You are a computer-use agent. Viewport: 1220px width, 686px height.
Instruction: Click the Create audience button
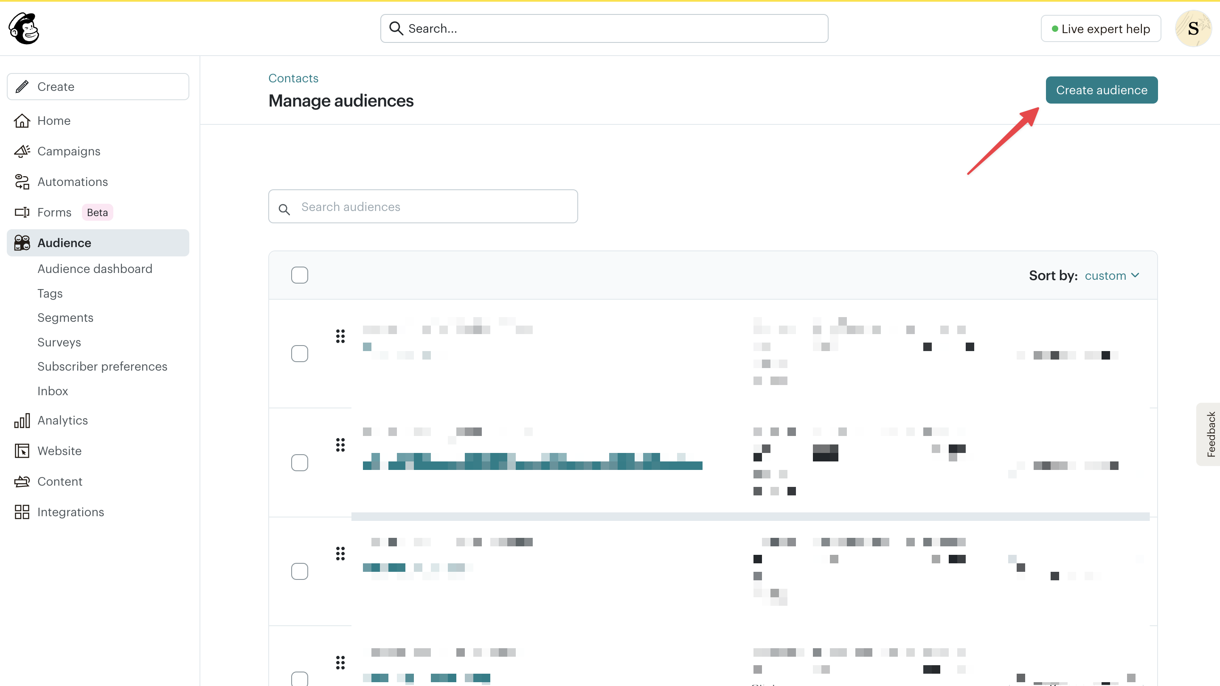tap(1102, 90)
